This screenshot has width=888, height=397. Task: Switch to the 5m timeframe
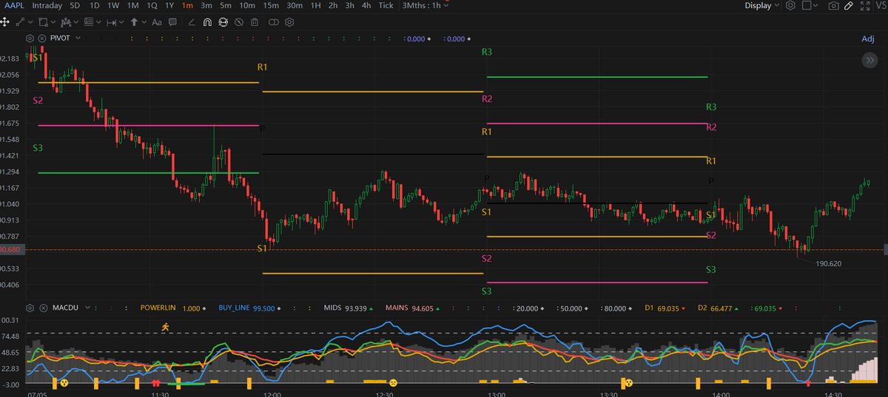(226, 6)
